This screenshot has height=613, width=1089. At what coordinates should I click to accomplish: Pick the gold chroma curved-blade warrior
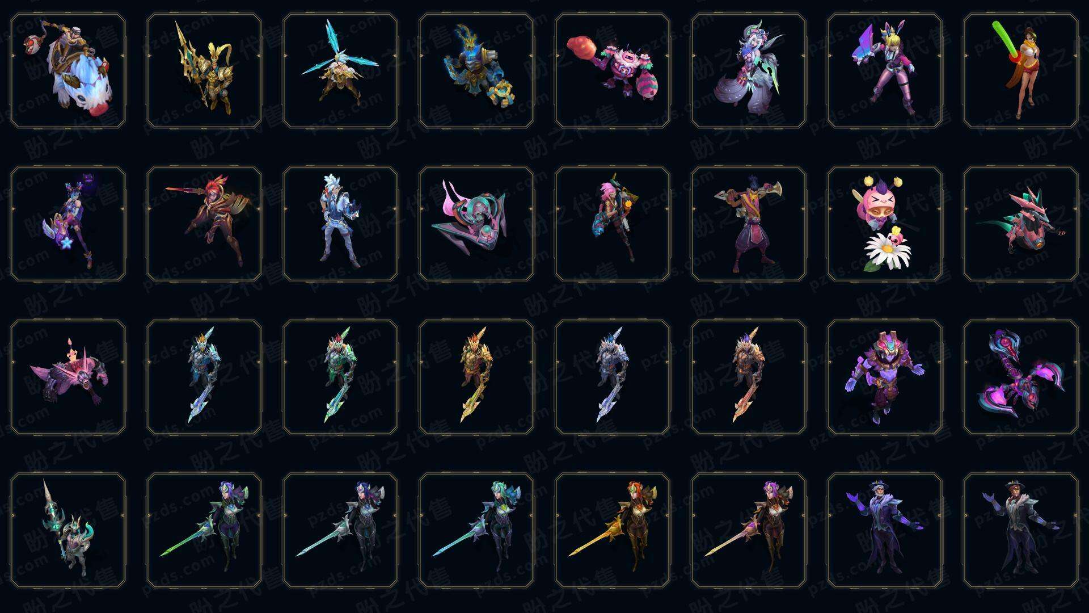[x=476, y=377]
